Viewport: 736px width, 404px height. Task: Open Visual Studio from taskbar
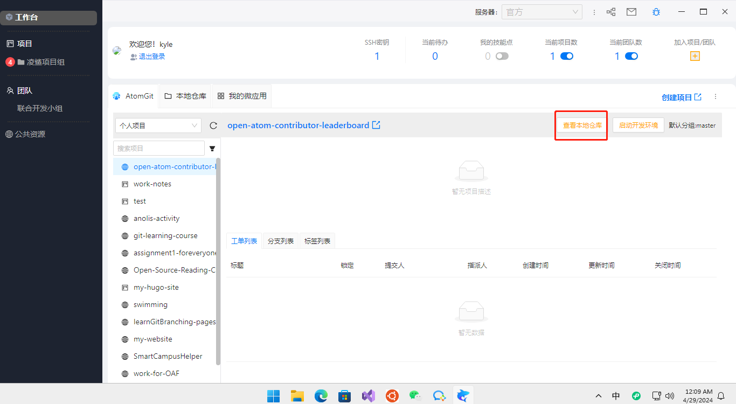[x=369, y=396]
